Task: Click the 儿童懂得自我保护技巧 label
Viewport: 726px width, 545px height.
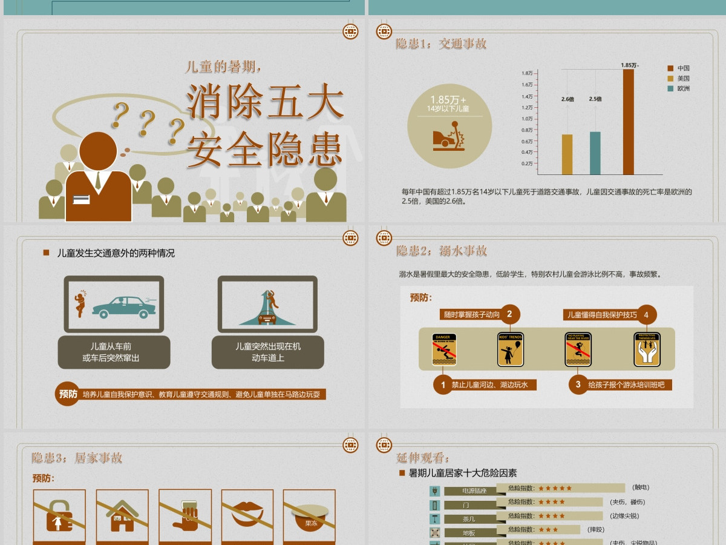Action: [601, 315]
